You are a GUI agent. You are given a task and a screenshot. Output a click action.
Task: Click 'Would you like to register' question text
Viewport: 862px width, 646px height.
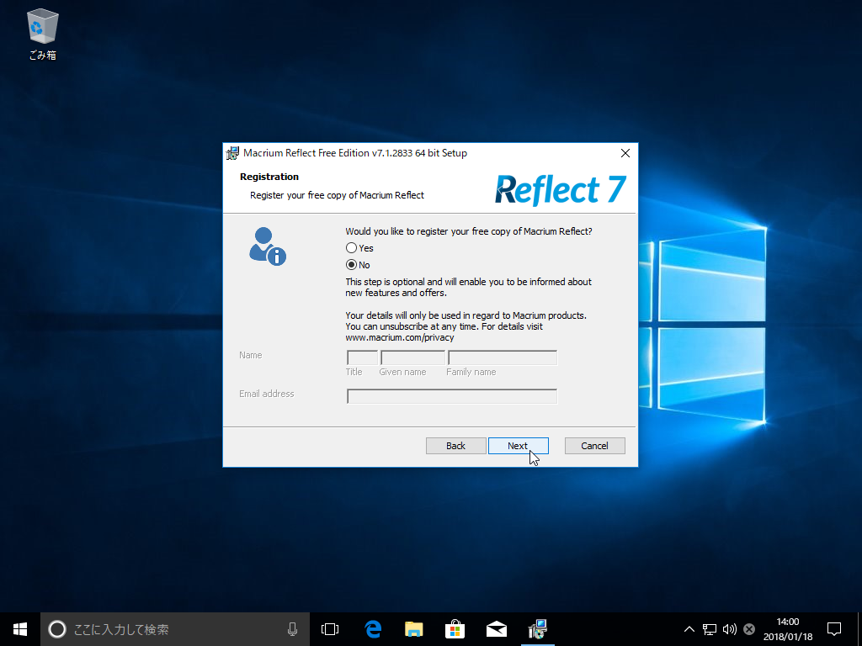click(x=468, y=231)
